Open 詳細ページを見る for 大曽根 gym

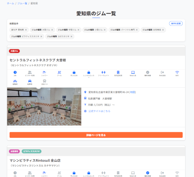[96, 135]
